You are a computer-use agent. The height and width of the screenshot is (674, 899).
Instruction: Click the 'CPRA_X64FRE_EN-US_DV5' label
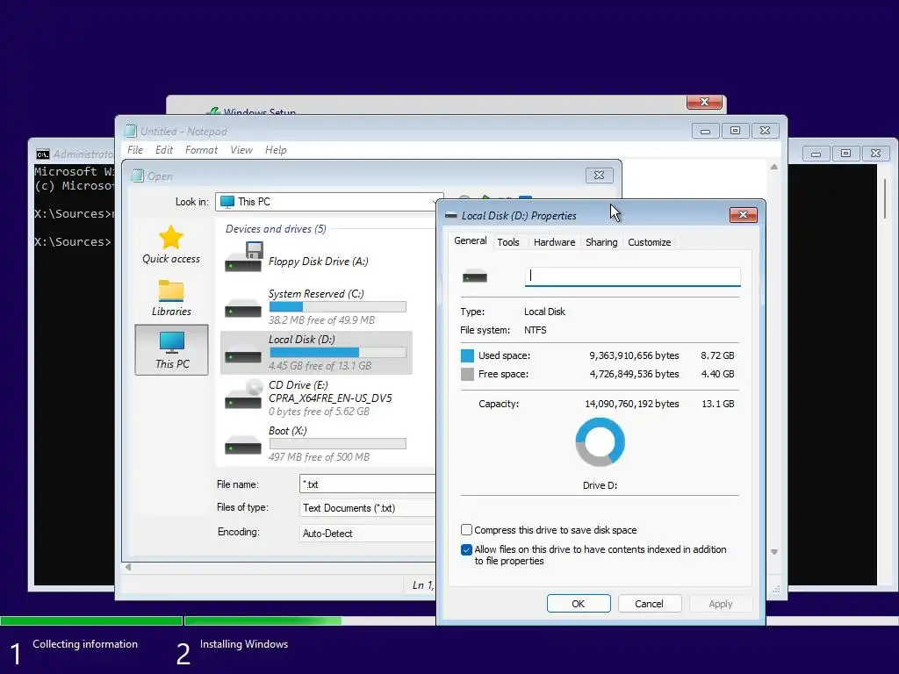[x=330, y=398]
